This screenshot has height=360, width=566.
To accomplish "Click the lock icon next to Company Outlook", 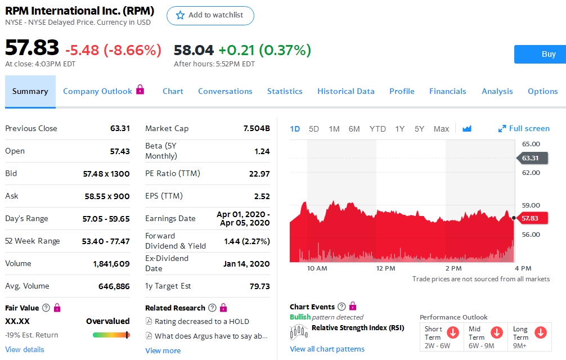I will tap(140, 89).
